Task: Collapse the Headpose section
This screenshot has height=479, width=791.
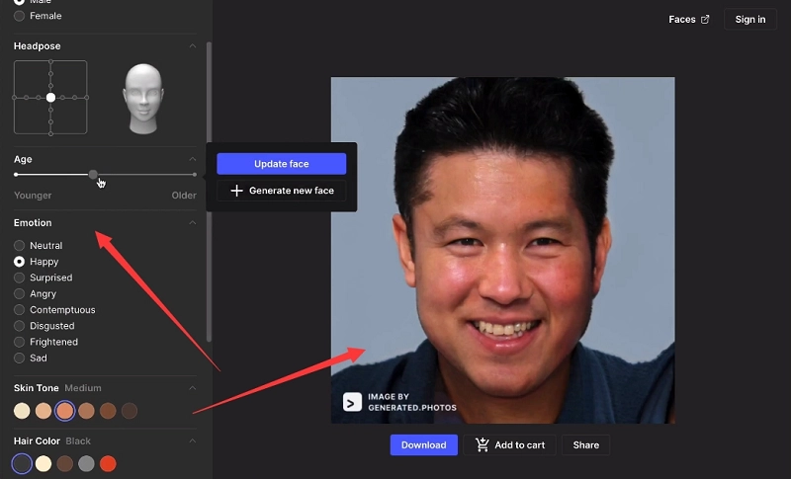Action: (x=193, y=46)
